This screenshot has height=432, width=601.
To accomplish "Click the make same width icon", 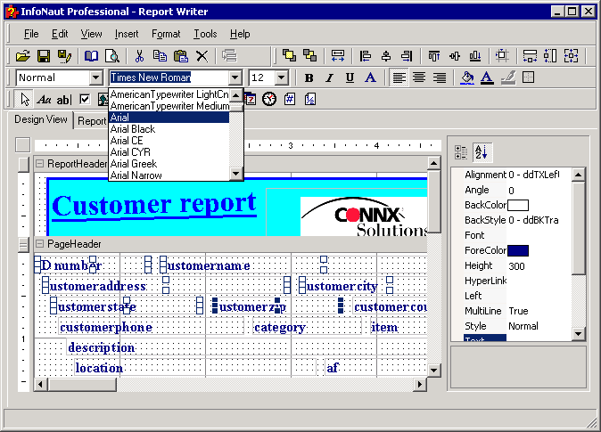I will 338,56.
